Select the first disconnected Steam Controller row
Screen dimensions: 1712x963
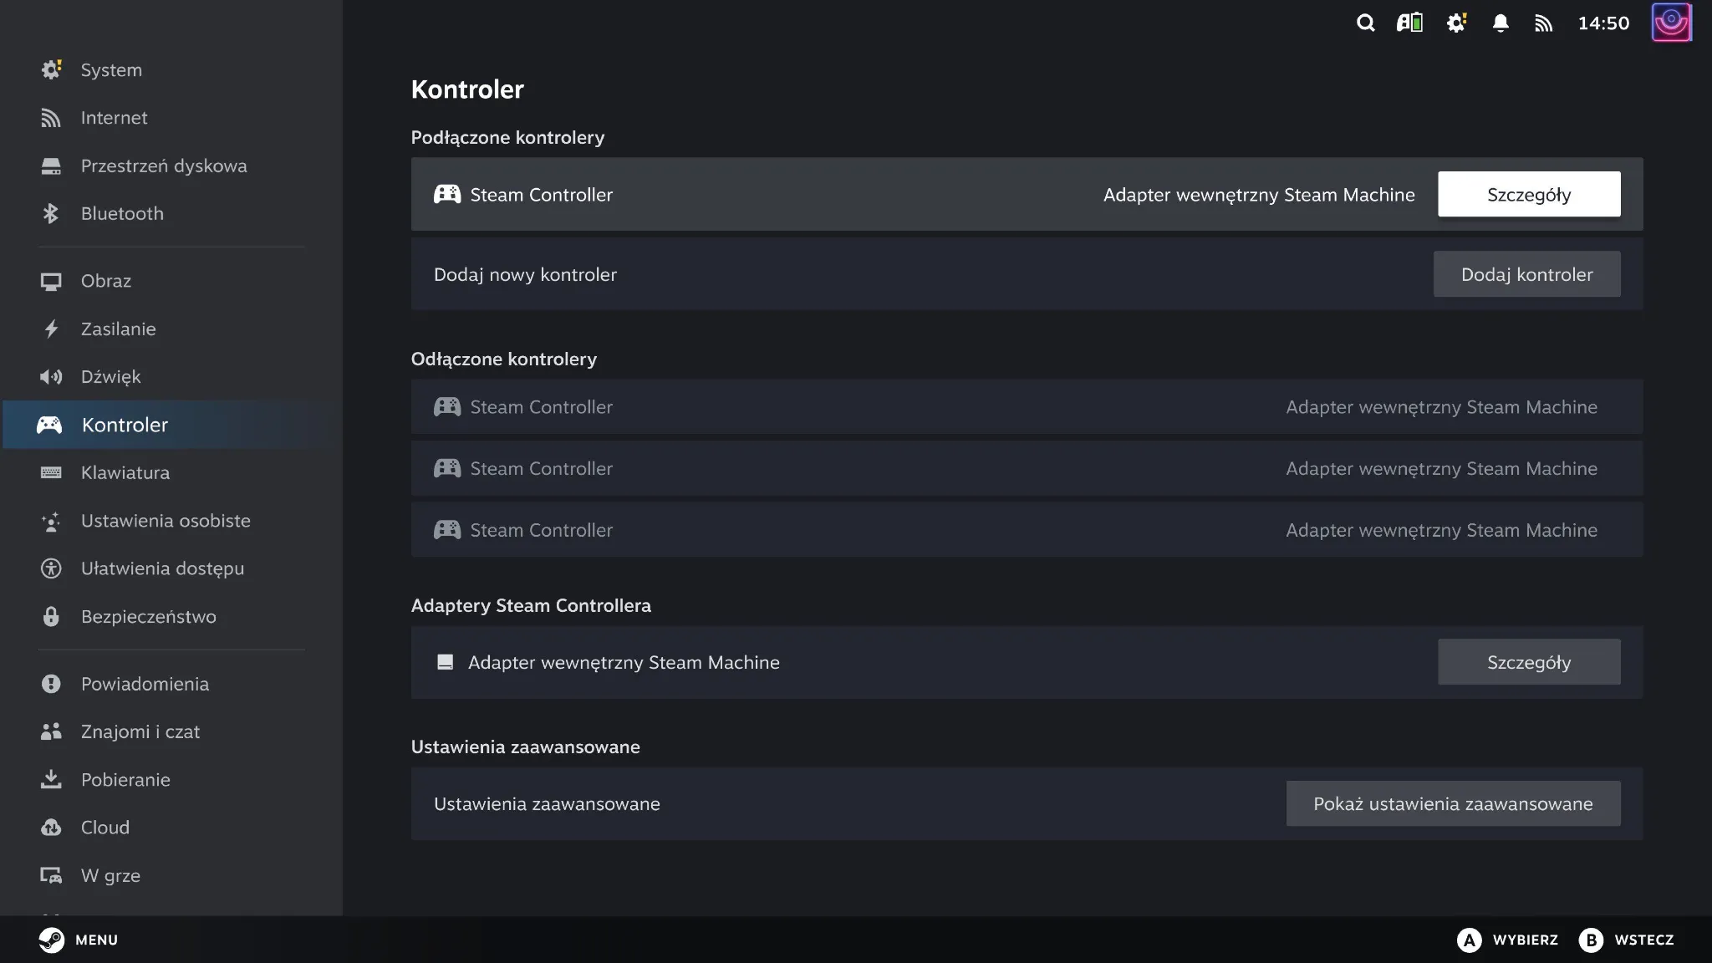pyautogui.click(x=1027, y=407)
